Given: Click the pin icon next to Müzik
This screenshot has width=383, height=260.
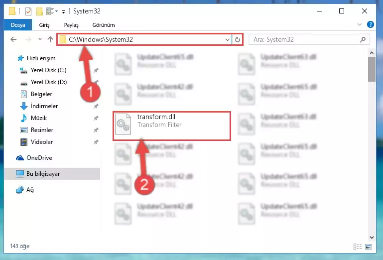Looking at the screenshot, I should [x=96, y=118].
